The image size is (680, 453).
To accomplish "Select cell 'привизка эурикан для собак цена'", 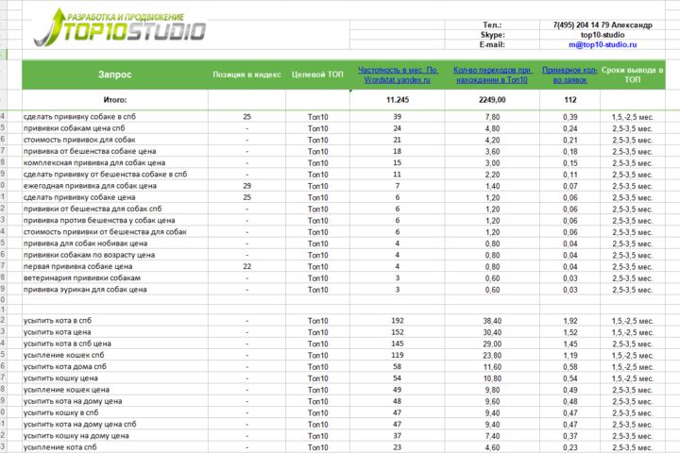I will point(115,289).
